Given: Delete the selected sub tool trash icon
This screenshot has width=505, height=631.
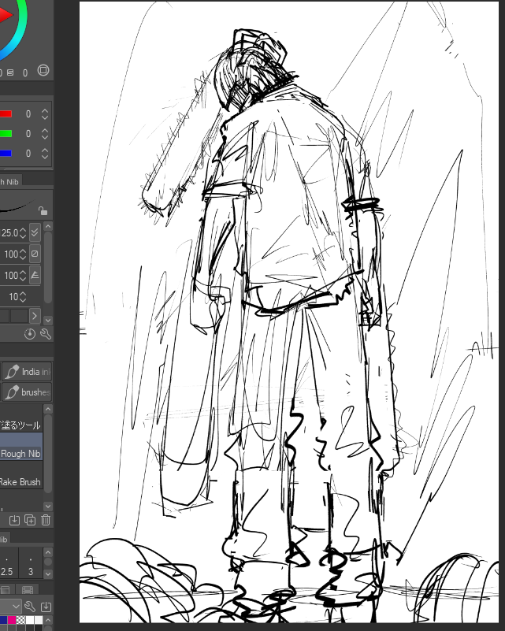Looking at the screenshot, I should pos(46,521).
